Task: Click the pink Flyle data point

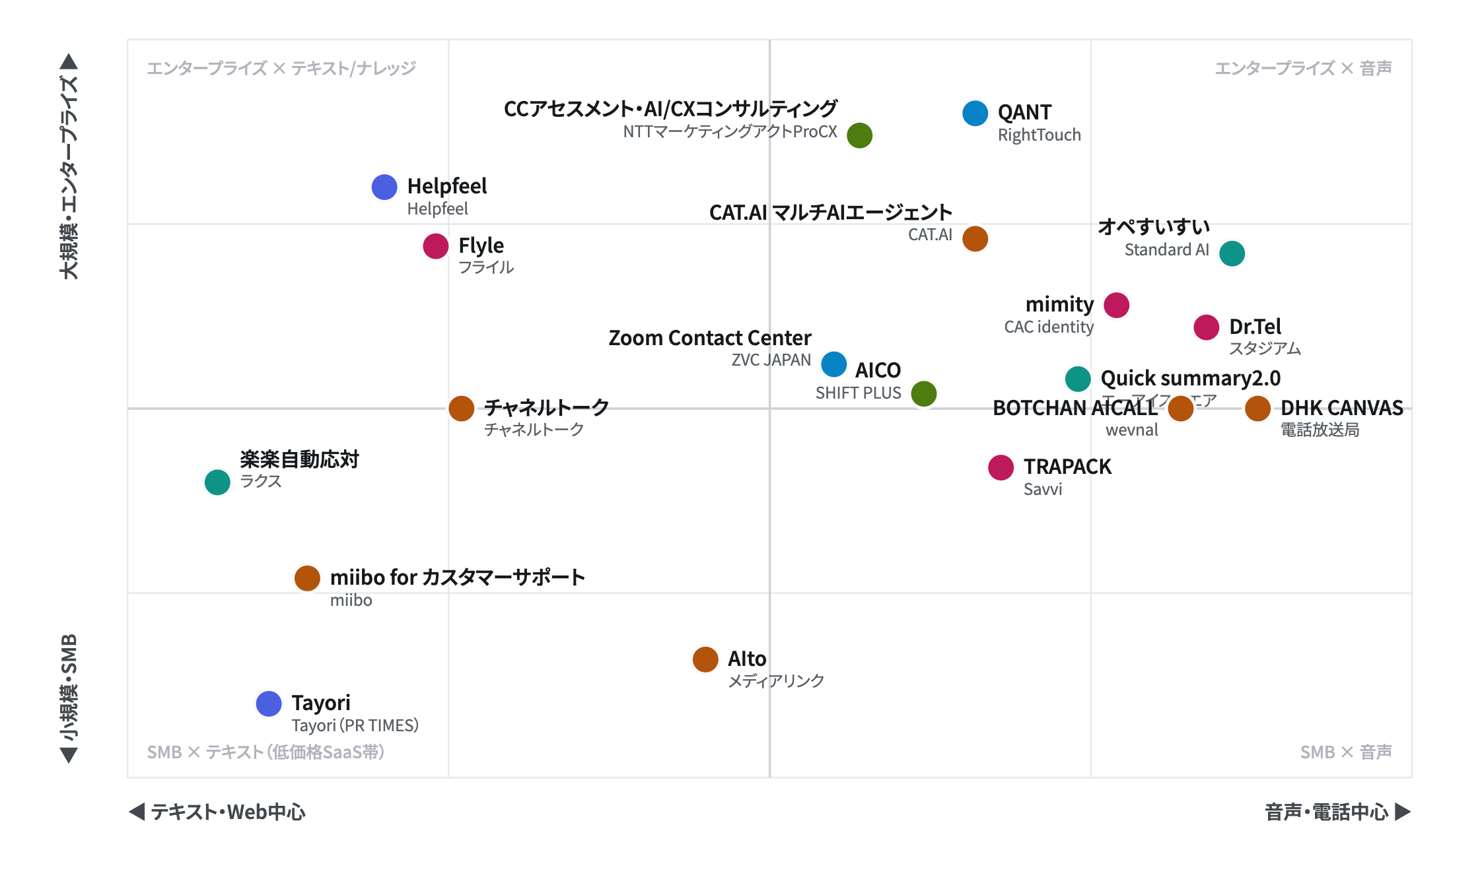Action: tap(436, 246)
